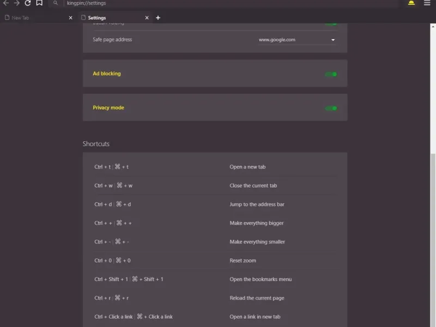Close the New Tab tab
Screen dimensions: 436x327
(x=70, y=18)
